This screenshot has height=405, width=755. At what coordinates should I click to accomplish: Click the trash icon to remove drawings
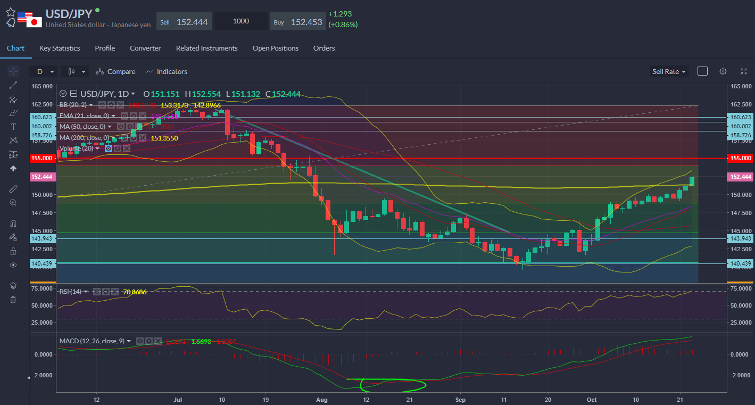(x=13, y=300)
